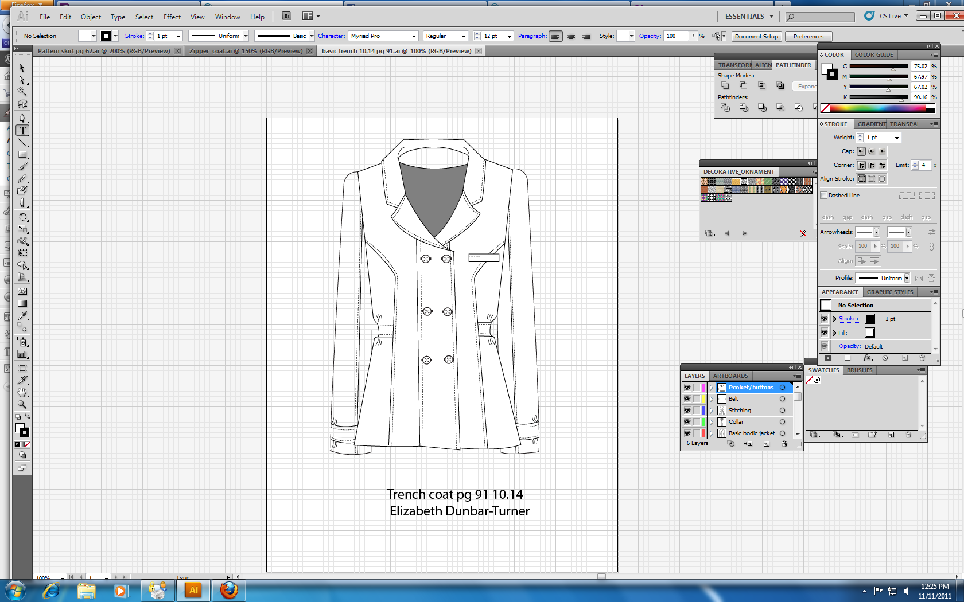Select the Type tool in the toolbar

pyautogui.click(x=23, y=130)
